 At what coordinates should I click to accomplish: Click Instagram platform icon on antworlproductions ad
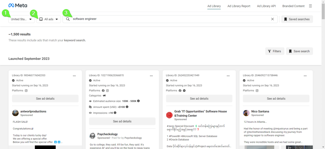(26, 90)
